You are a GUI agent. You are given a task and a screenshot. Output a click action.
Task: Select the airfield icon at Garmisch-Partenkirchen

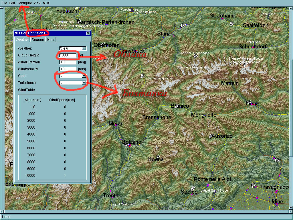[79, 21]
